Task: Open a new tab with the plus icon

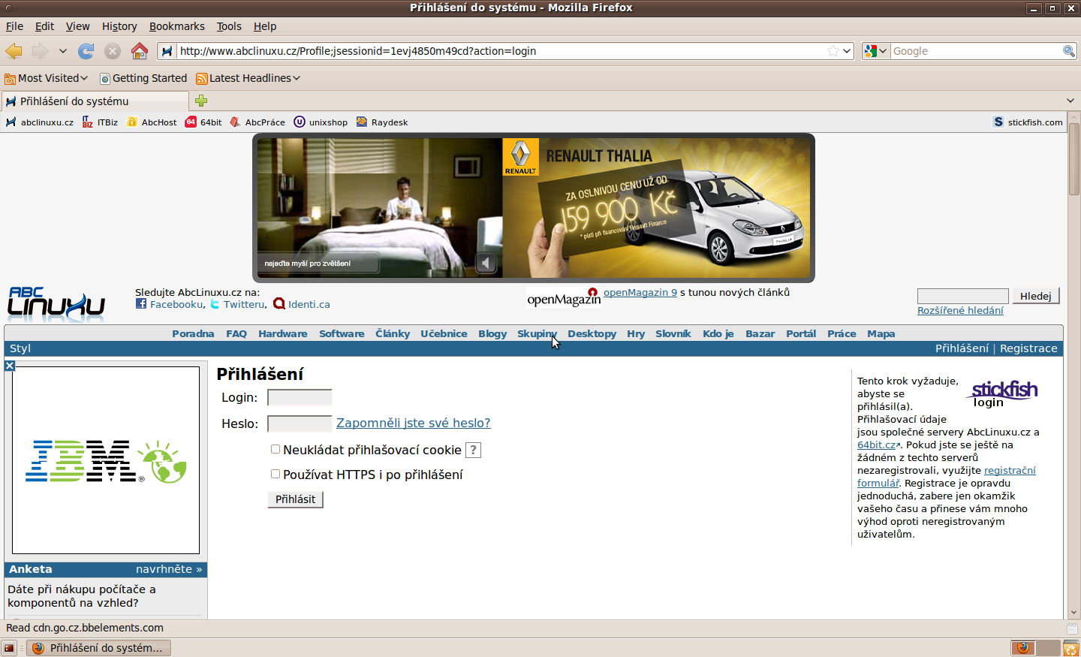Action: click(201, 101)
